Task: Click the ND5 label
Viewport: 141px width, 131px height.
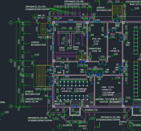Action: [114, 72]
